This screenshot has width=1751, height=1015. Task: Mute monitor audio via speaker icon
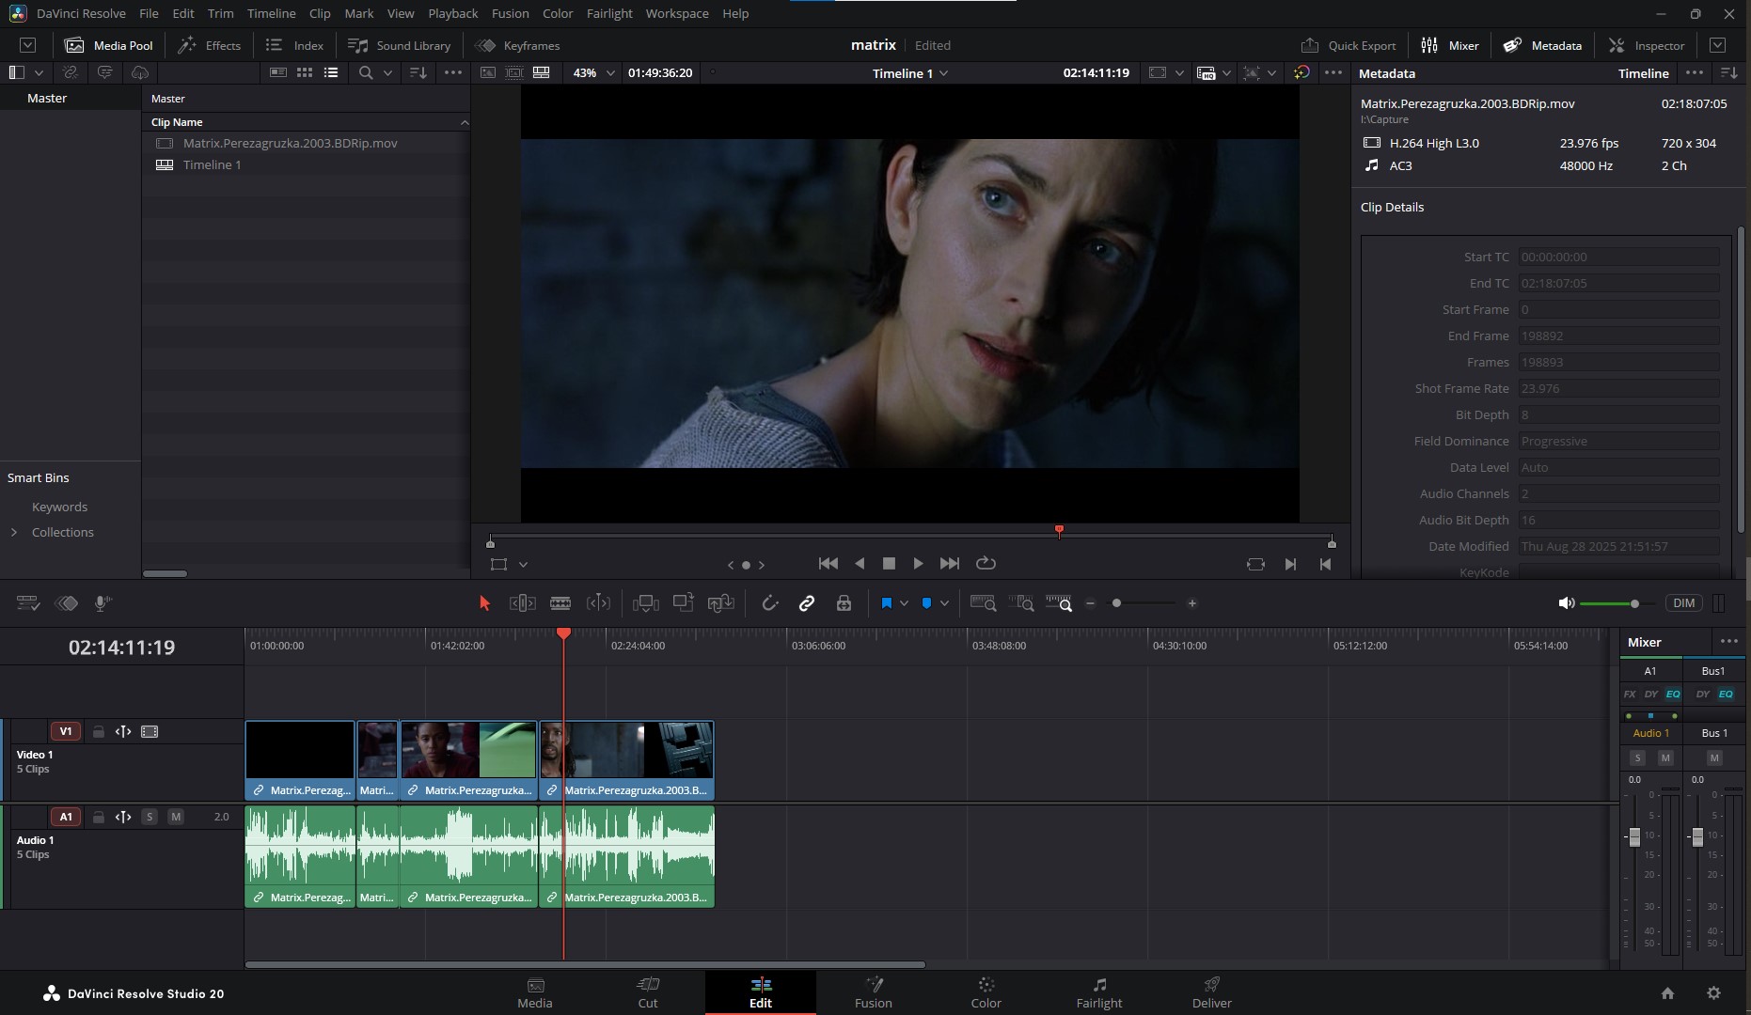click(1566, 603)
